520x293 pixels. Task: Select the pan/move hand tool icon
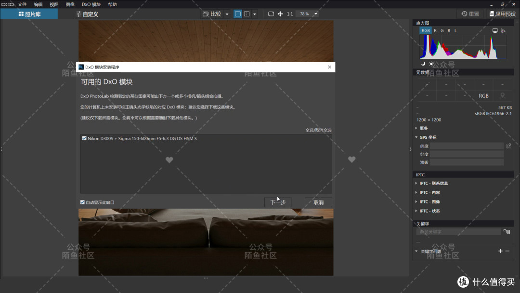[280, 13]
